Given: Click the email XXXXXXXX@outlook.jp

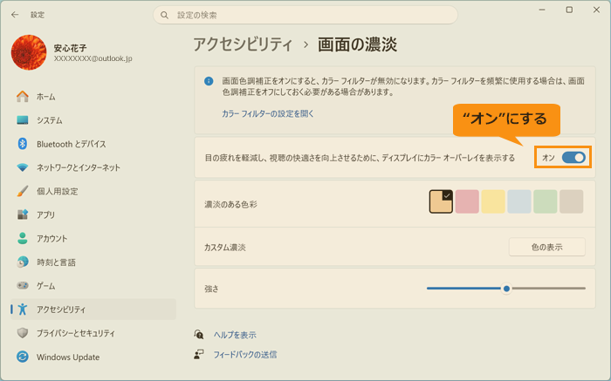Looking at the screenshot, I should (93, 58).
